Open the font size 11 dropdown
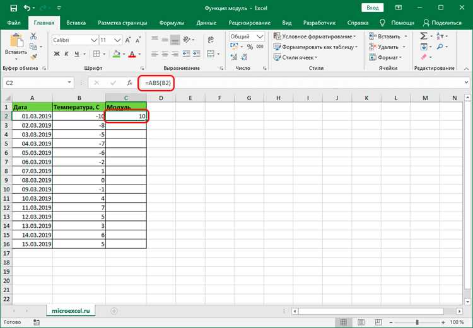Viewport: 473px width, 328px height. pyautogui.click(x=118, y=40)
